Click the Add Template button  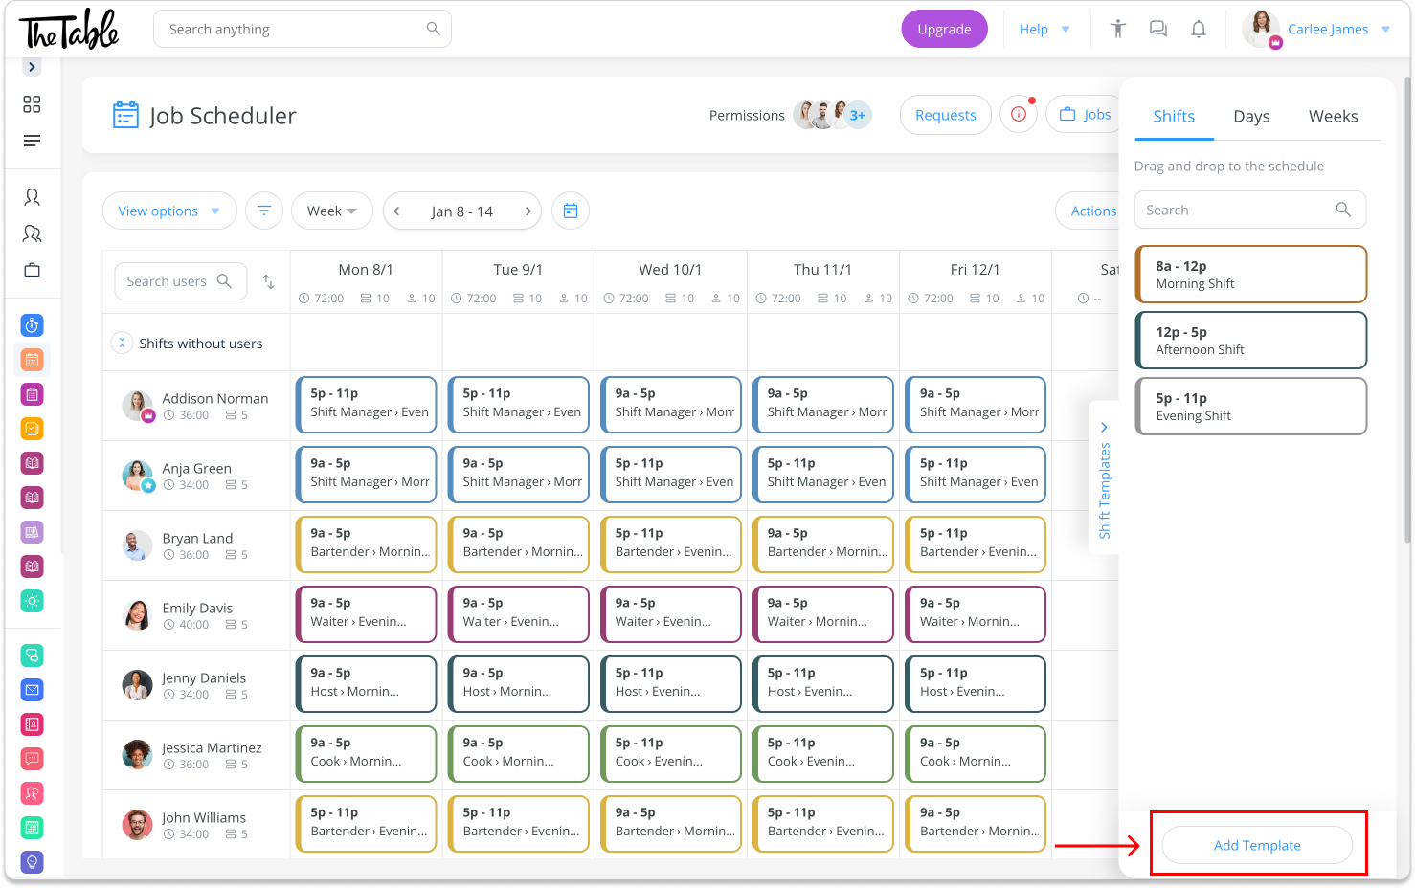click(x=1257, y=845)
